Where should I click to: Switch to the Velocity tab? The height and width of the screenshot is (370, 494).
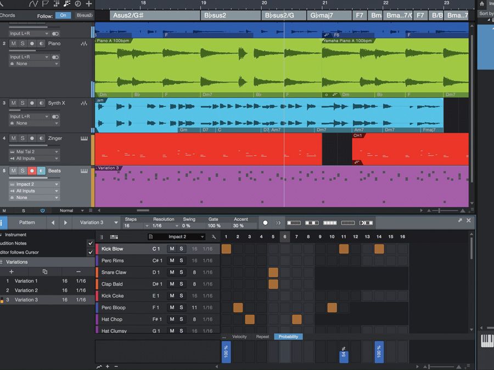coord(239,337)
